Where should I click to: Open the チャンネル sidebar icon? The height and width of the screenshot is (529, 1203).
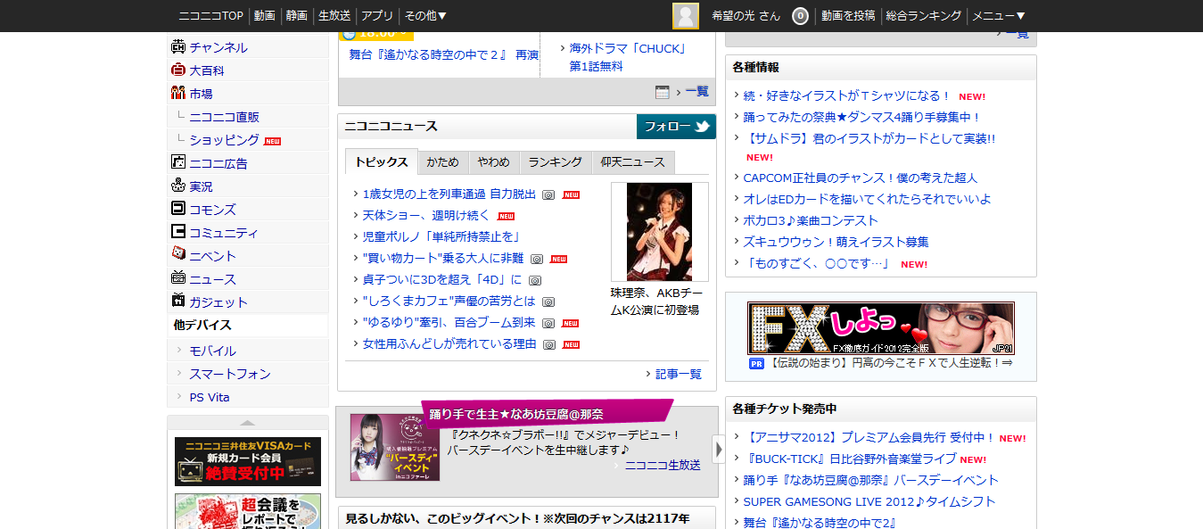(x=177, y=47)
